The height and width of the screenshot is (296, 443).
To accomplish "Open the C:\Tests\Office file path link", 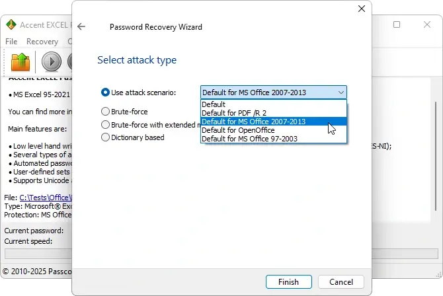I will click(x=46, y=198).
